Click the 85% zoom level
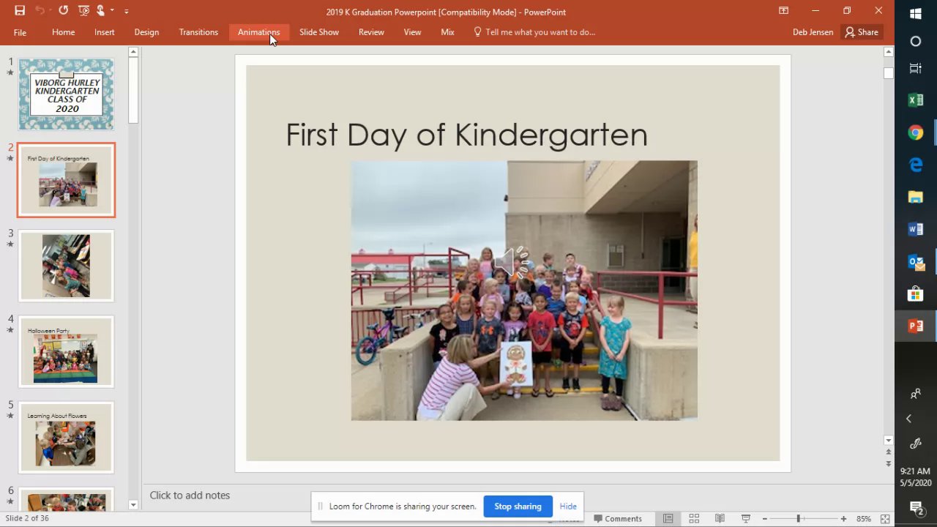The width and height of the screenshot is (937, 527). click(x=864, y=519)
